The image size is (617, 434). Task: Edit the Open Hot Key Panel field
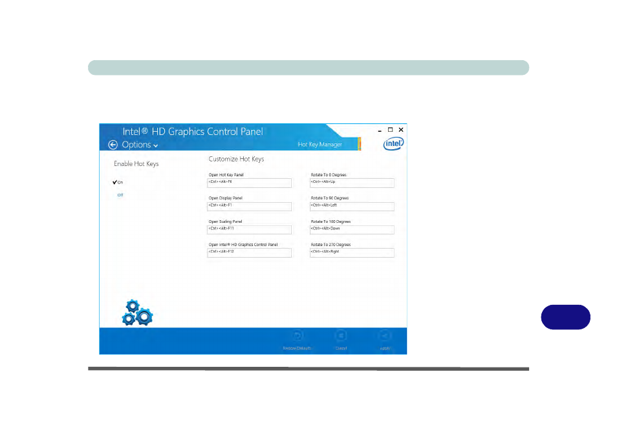click(249, 183)
